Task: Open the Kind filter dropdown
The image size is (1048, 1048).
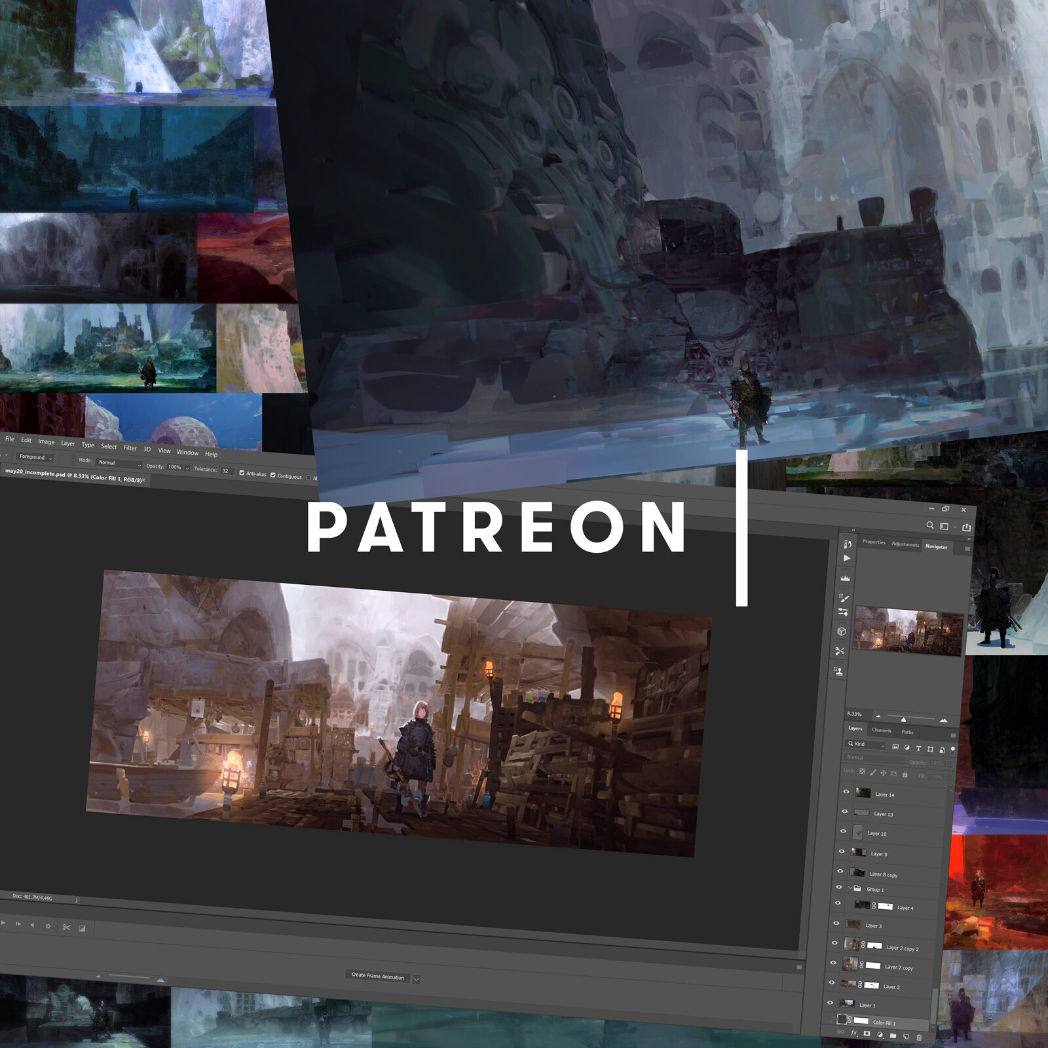Action: point(865,745)
